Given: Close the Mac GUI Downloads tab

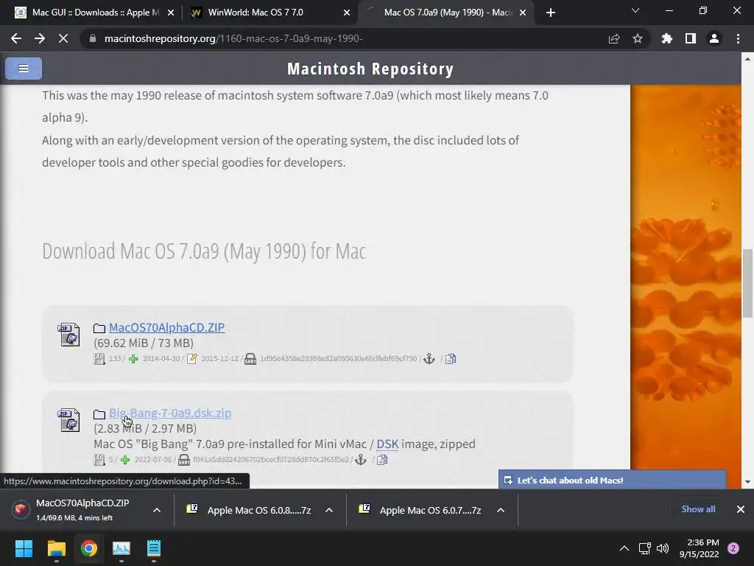Looking at the screenshot, I should [171, 13].
